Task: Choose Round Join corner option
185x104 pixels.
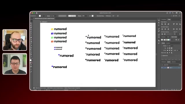Action: pyautogui.click(x=170, y=50)
